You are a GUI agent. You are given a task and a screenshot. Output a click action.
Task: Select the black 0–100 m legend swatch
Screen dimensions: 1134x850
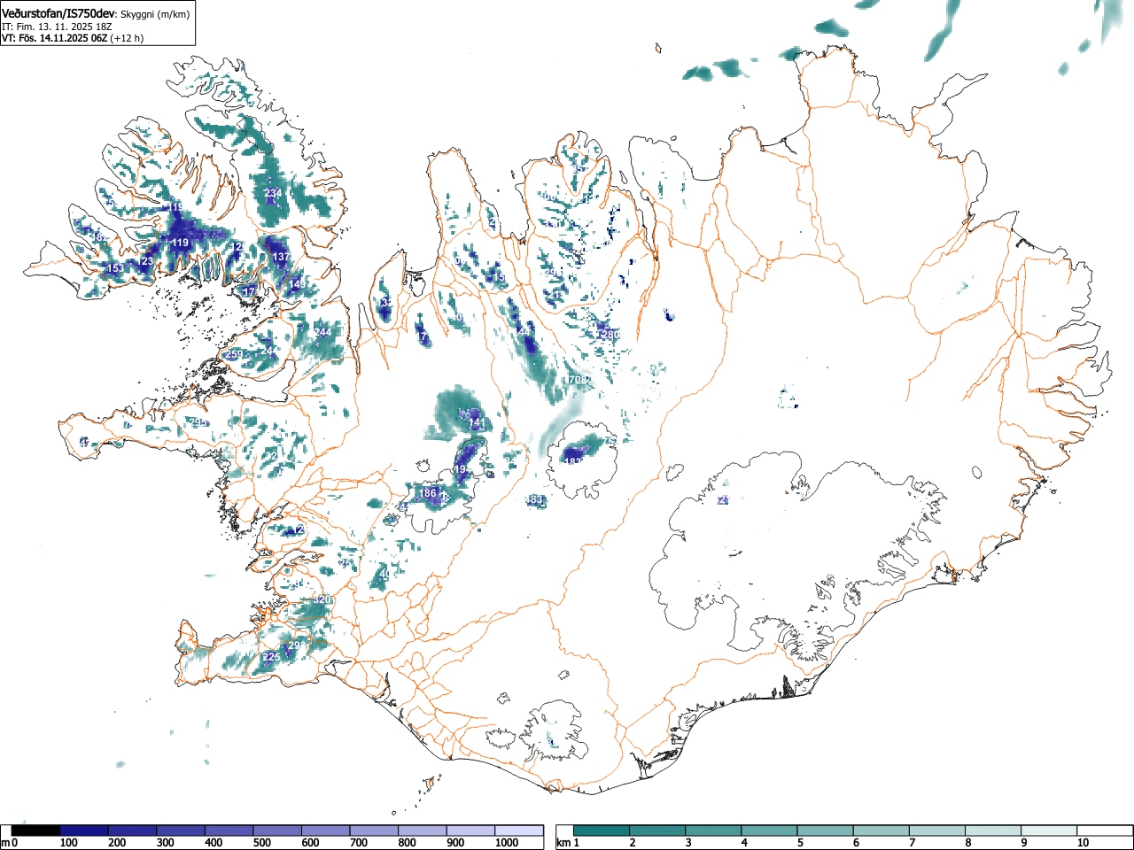[36, 831]
